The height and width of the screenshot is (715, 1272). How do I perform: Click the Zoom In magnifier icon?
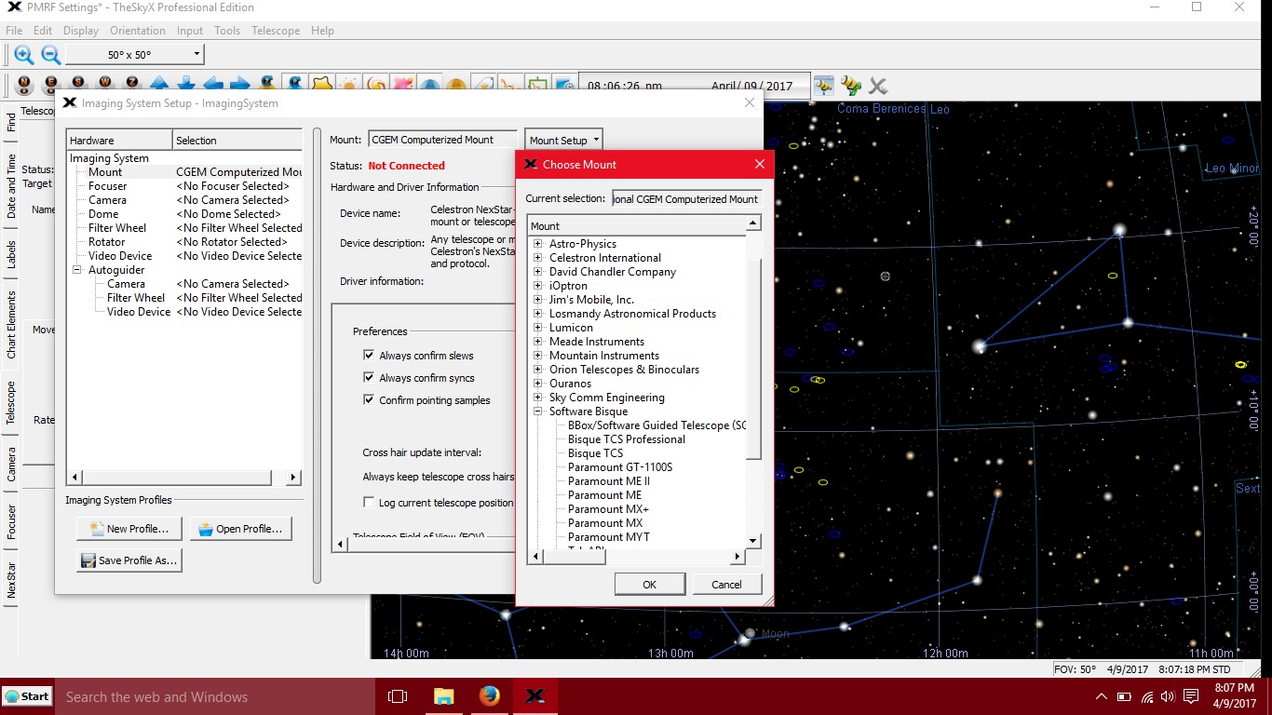click(x=23, y=55)
